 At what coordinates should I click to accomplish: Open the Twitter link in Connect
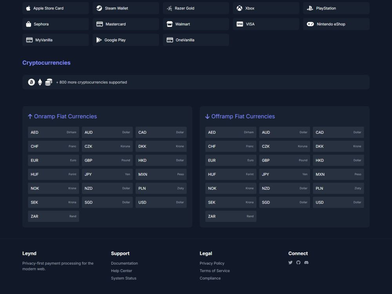[x=290, y=263]
